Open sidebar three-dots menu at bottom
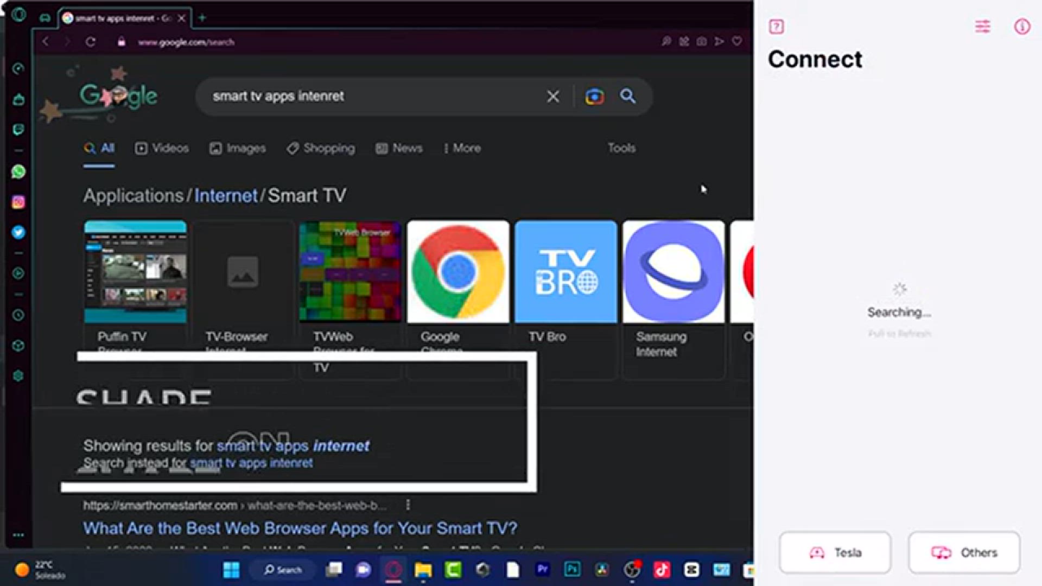 (18, 535)
